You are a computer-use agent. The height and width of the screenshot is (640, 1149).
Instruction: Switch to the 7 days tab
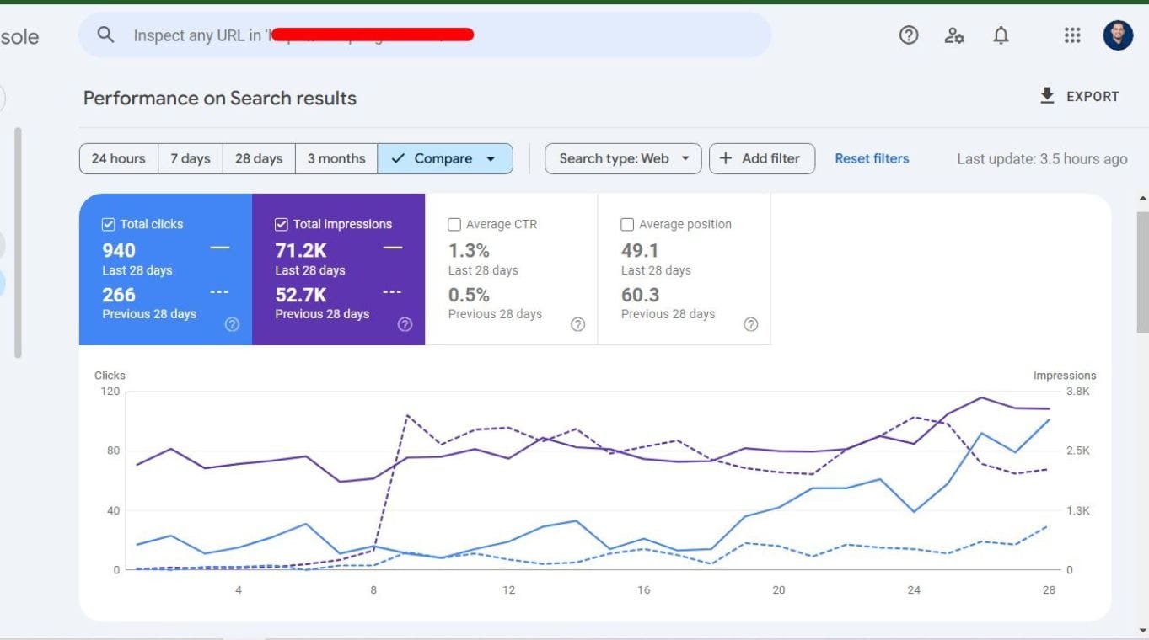190,158
